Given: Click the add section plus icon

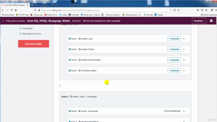Looking at the screenshot, I should [60, 86].
